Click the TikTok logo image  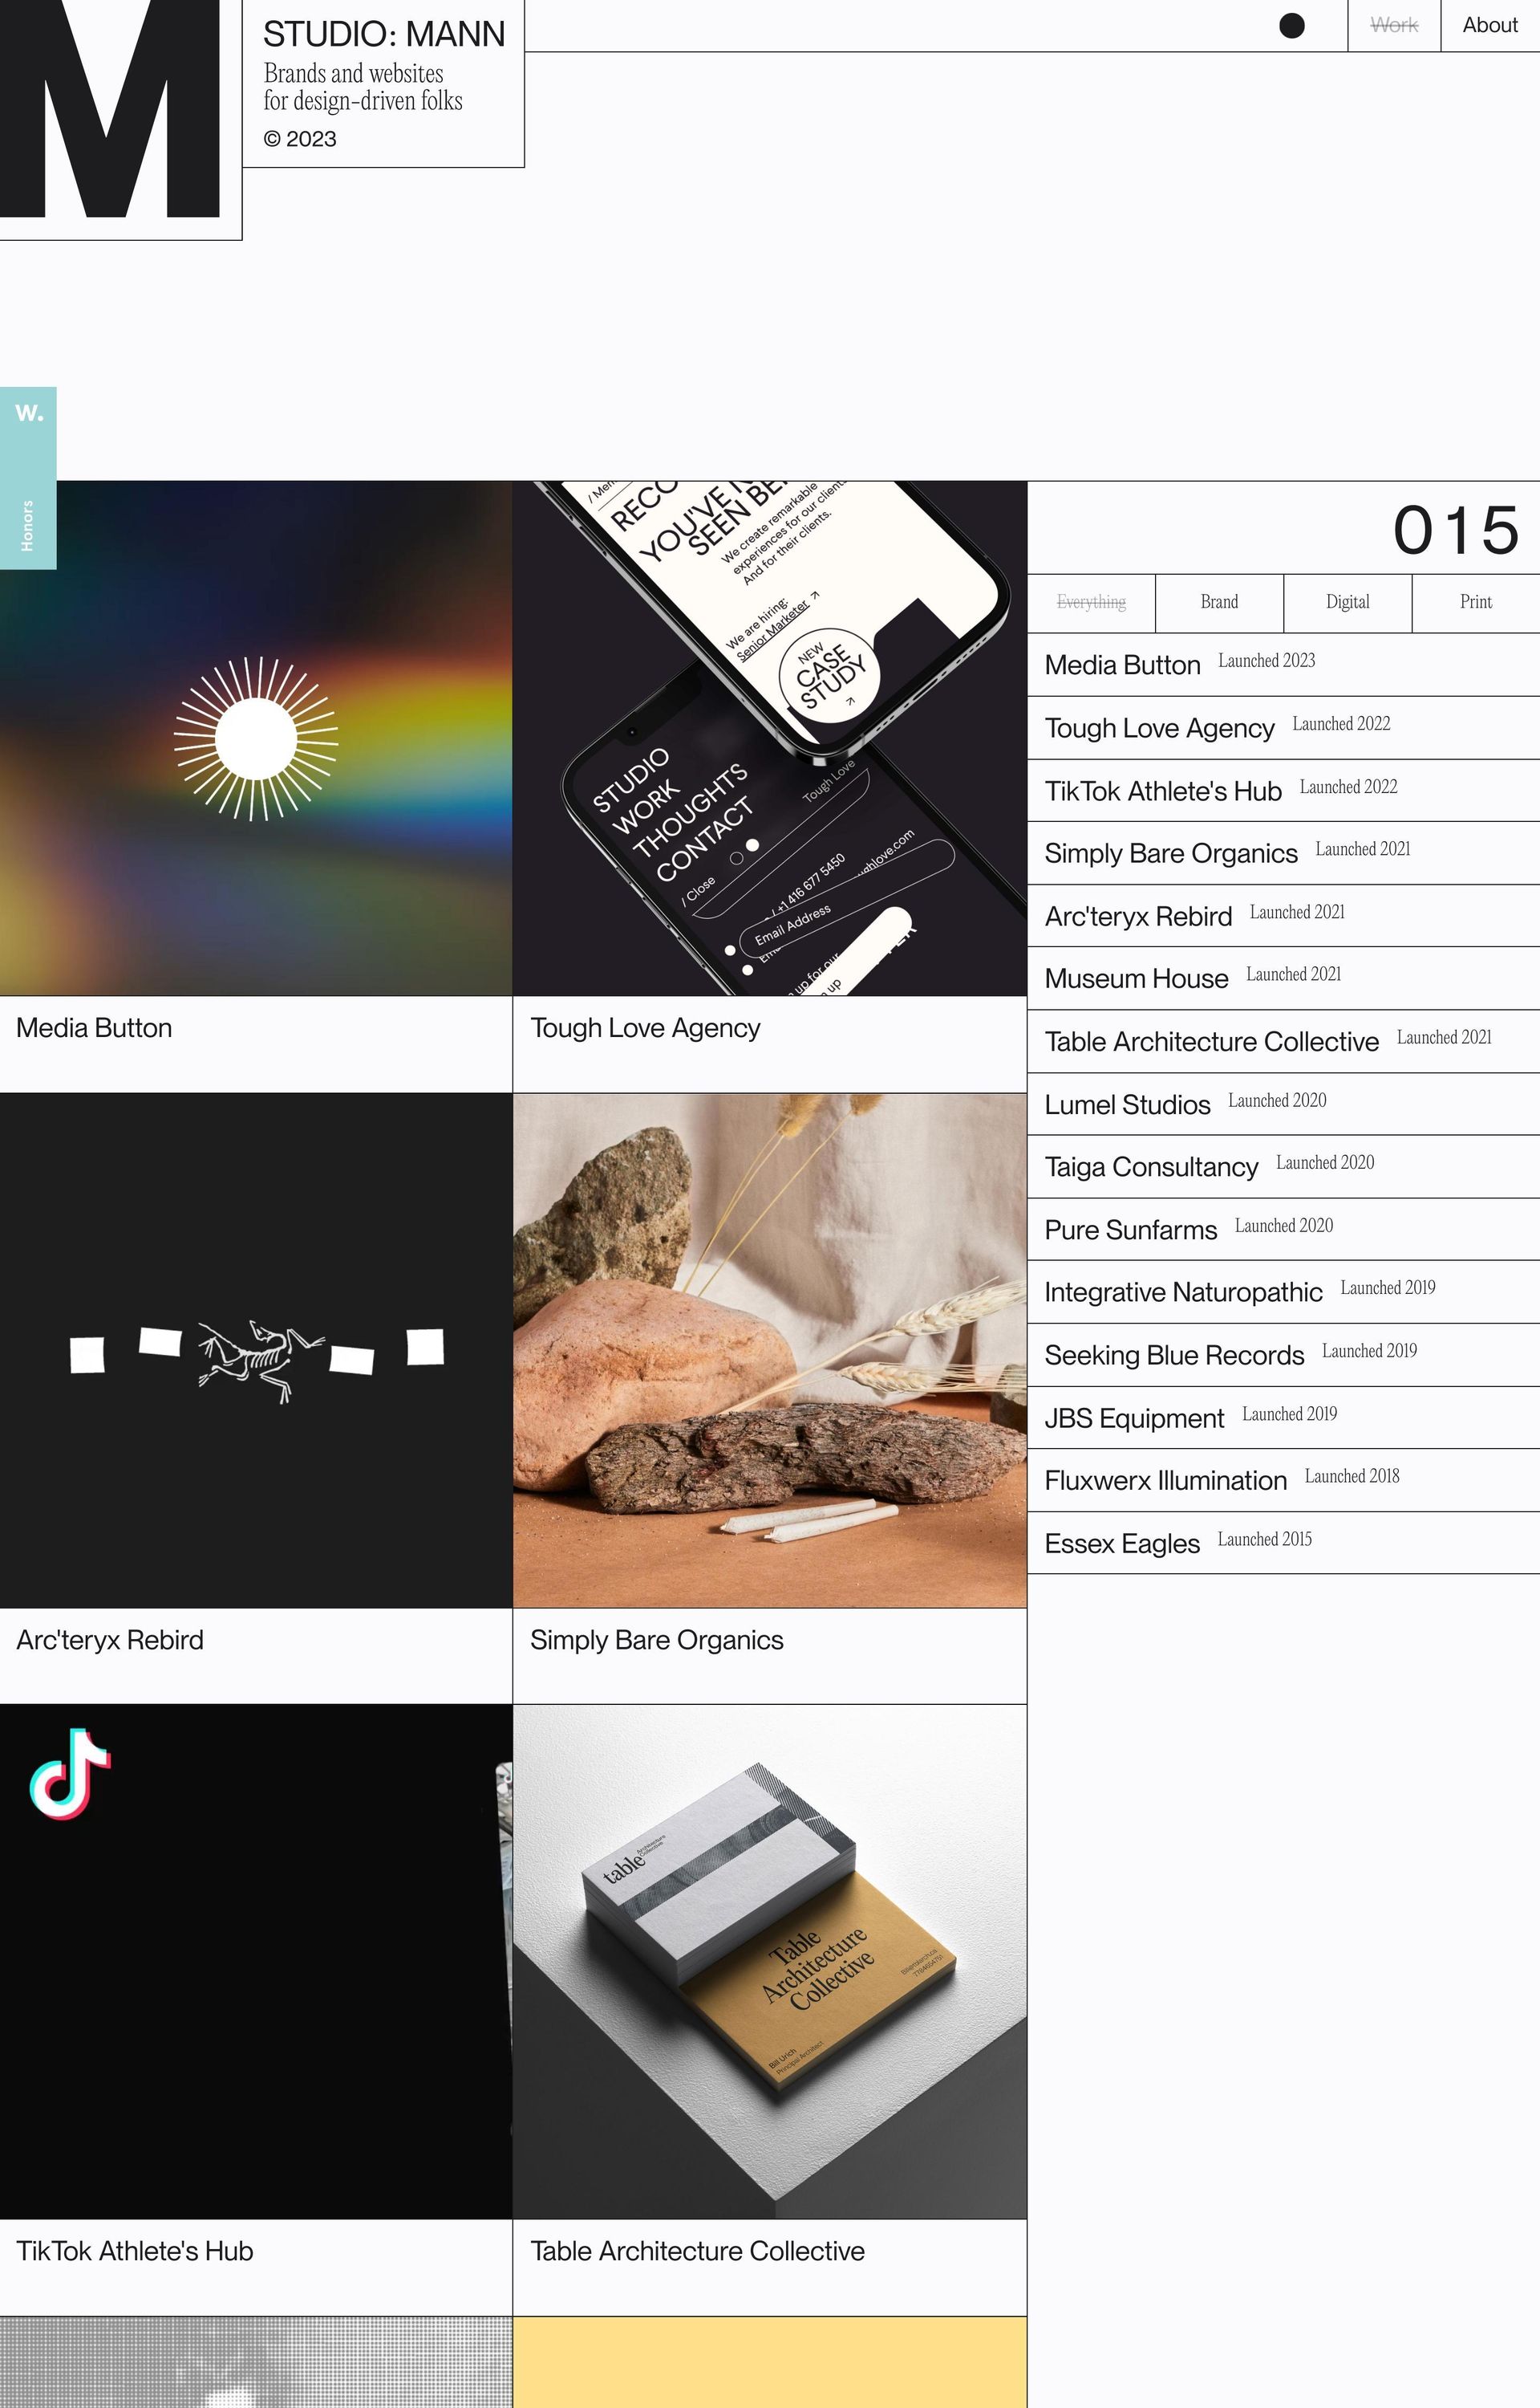[70, 1774]
